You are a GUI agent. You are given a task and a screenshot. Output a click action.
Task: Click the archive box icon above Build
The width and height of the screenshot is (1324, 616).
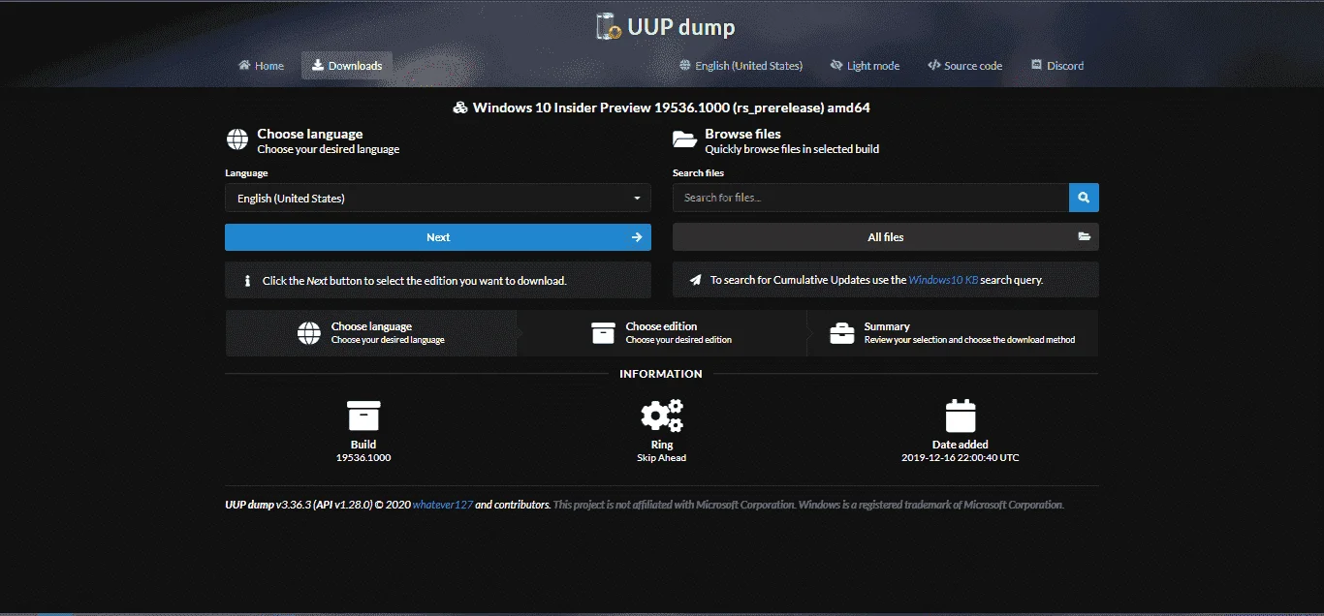click(363, 416)
